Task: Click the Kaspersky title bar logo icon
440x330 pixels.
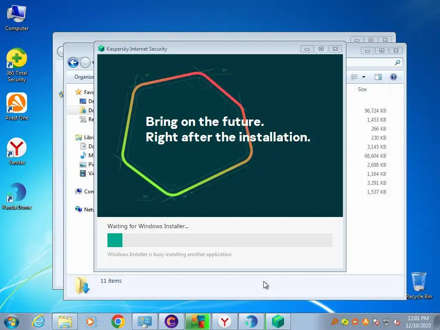Action: [101, 49]
